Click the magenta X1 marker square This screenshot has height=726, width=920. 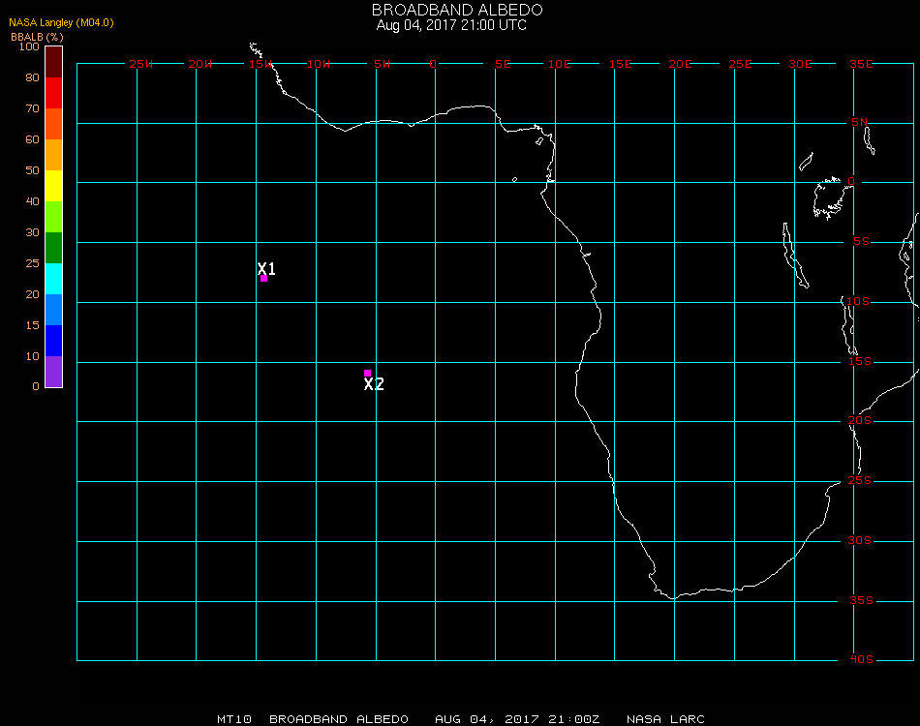(x=263, y=278)
